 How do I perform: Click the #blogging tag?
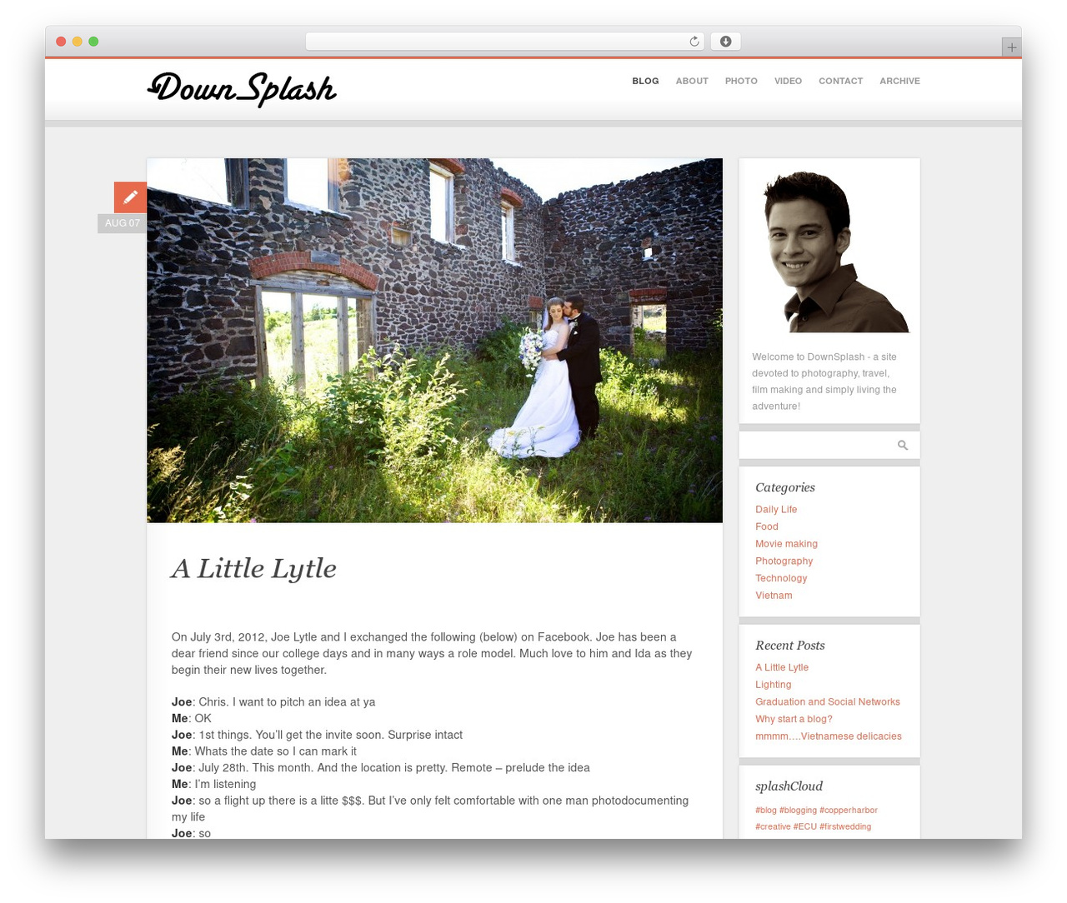(798, 810)
